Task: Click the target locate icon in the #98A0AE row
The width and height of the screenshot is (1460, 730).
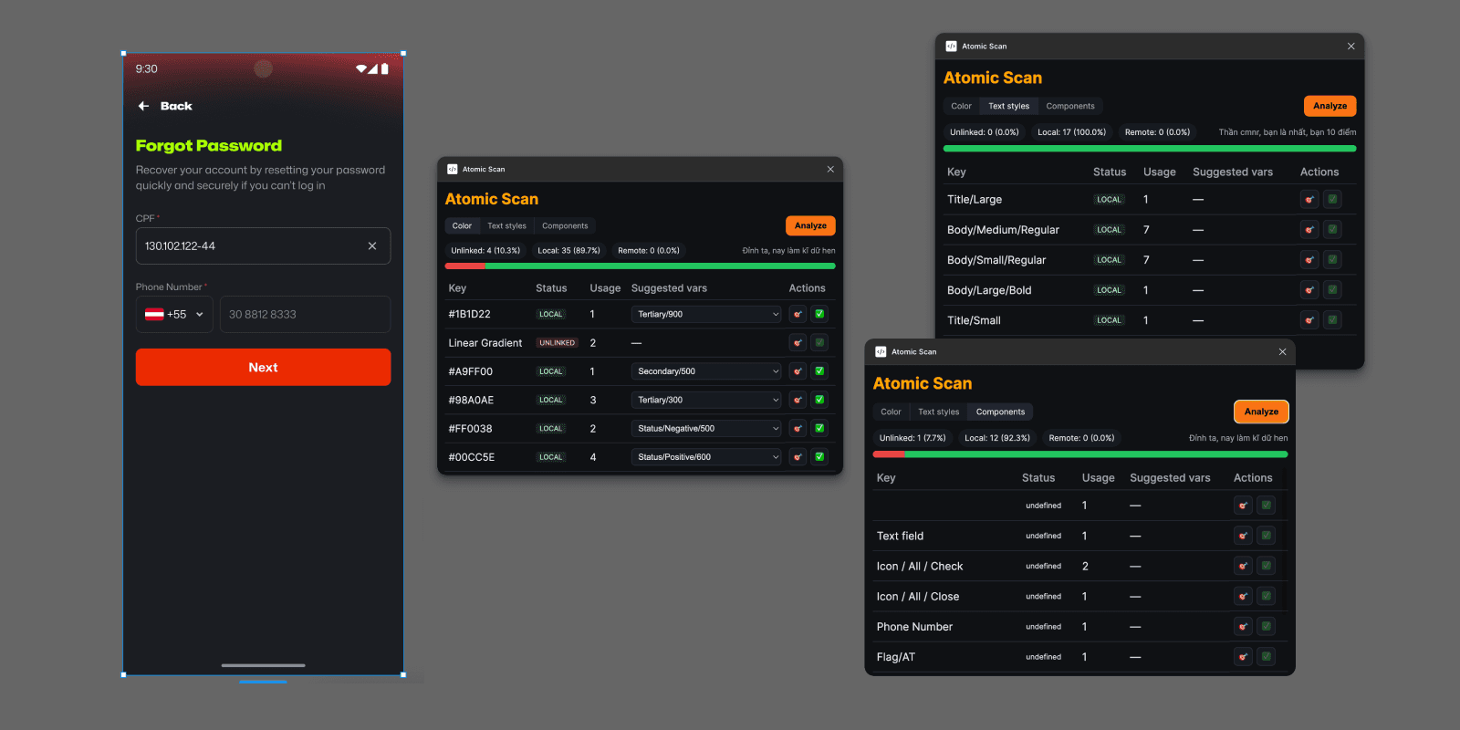Action: point(798,400)
